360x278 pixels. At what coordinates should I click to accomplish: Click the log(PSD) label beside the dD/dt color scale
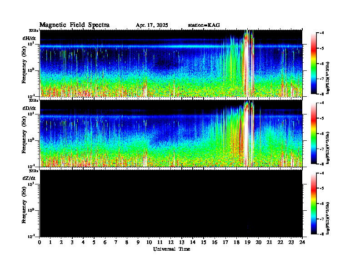tap(328, 148)
